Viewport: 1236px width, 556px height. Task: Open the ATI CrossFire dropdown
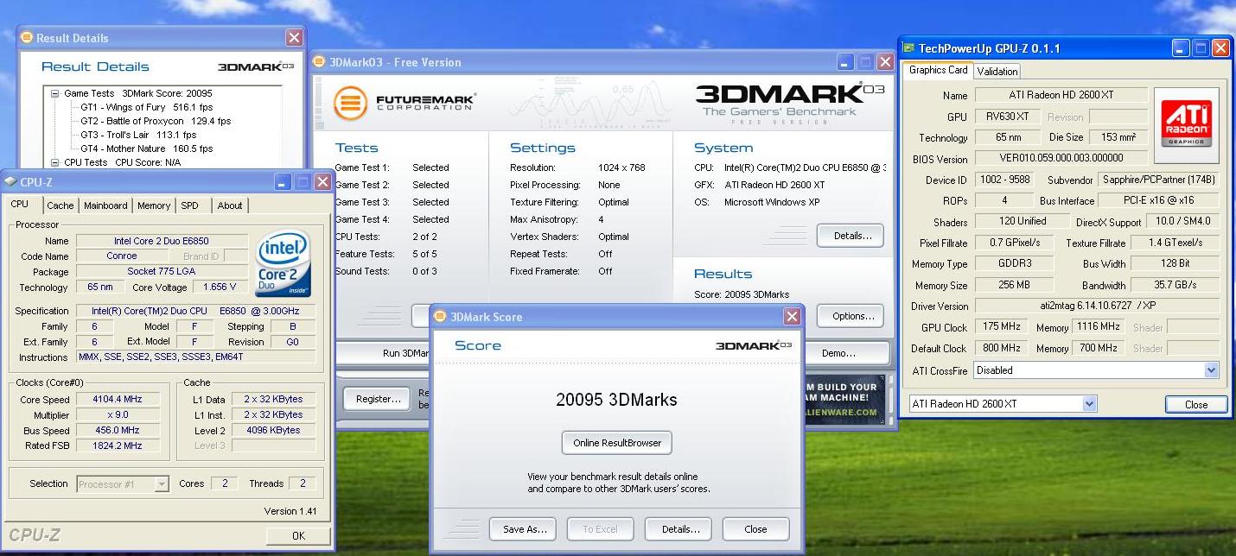pyautogui.click(x=1211, y=370)
